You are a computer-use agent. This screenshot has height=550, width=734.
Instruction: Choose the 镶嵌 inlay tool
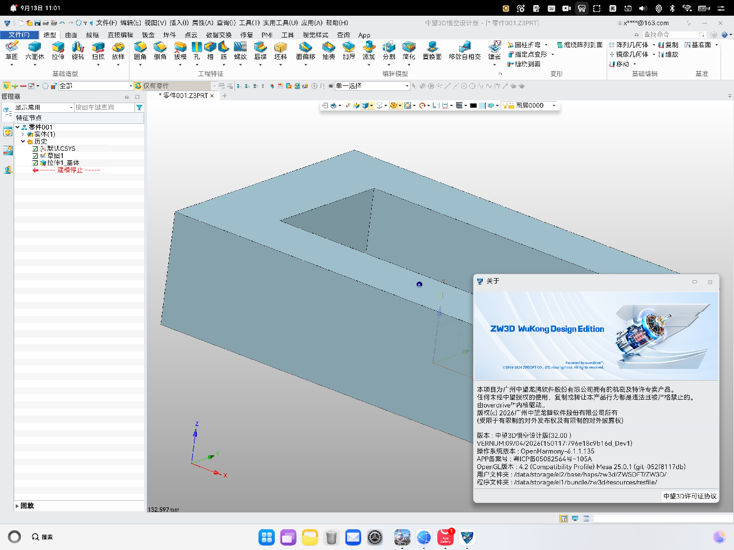tap(495, 50)
